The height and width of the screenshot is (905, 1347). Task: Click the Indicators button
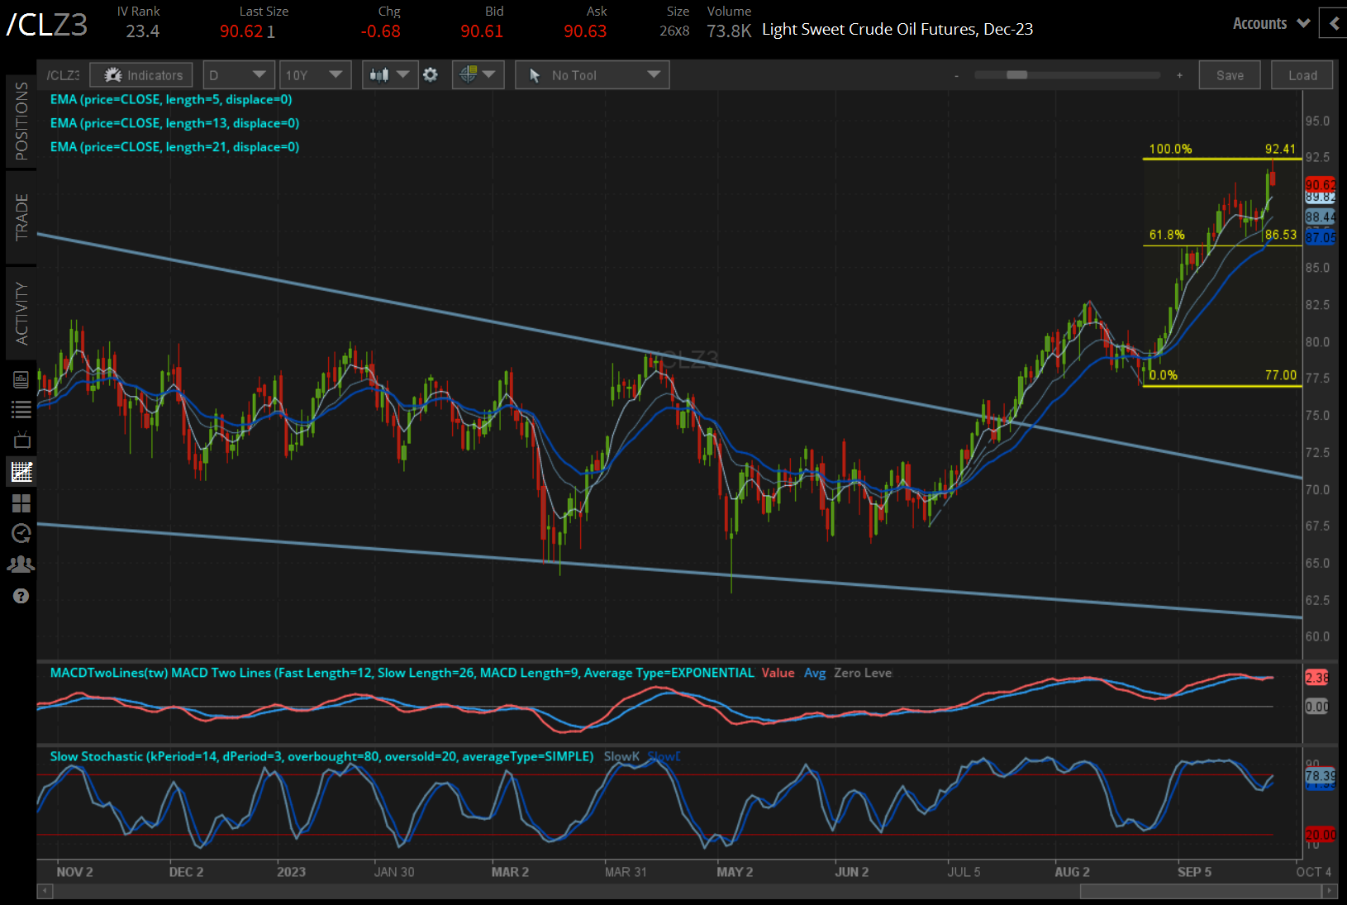click(x=140, y=74)
